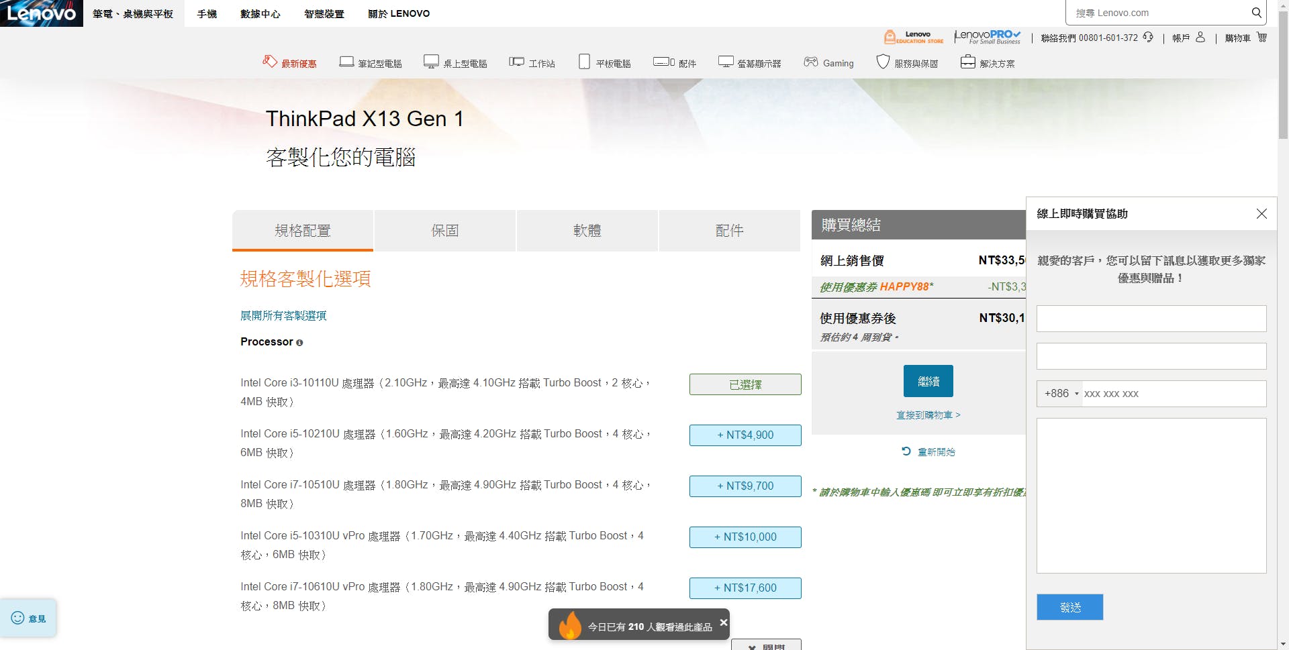Click the 重新開始 restart link
Screen dimensions: 1289x650
pos(937,452)
